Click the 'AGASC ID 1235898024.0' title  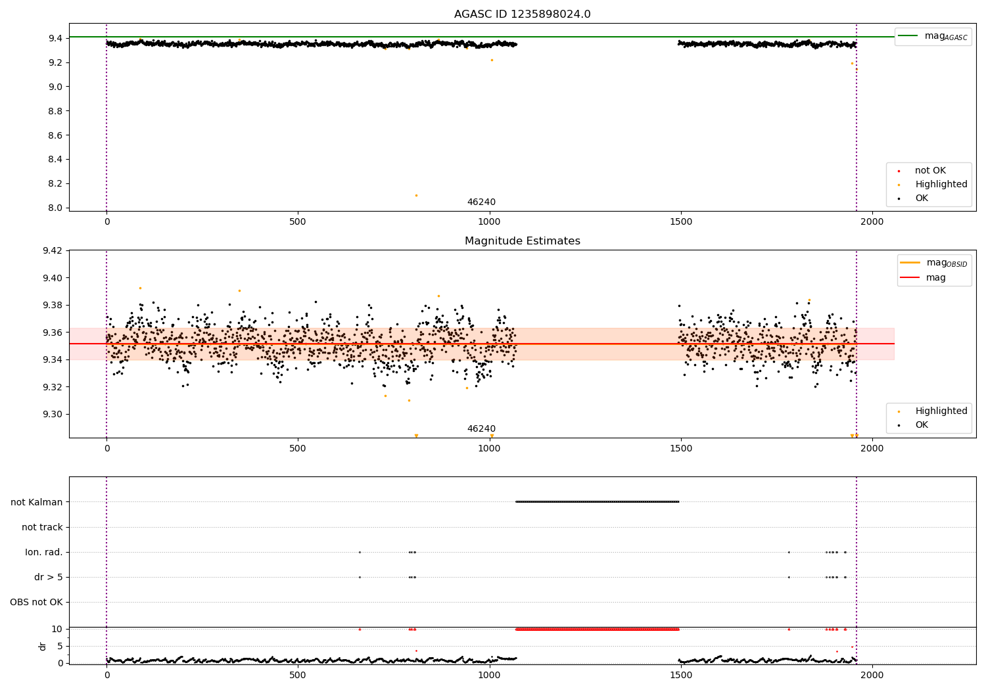(x=522, y=14)
